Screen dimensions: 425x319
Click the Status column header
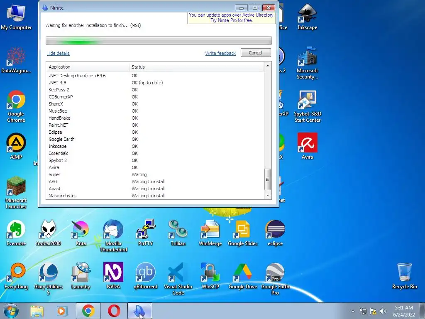(196, 67)
